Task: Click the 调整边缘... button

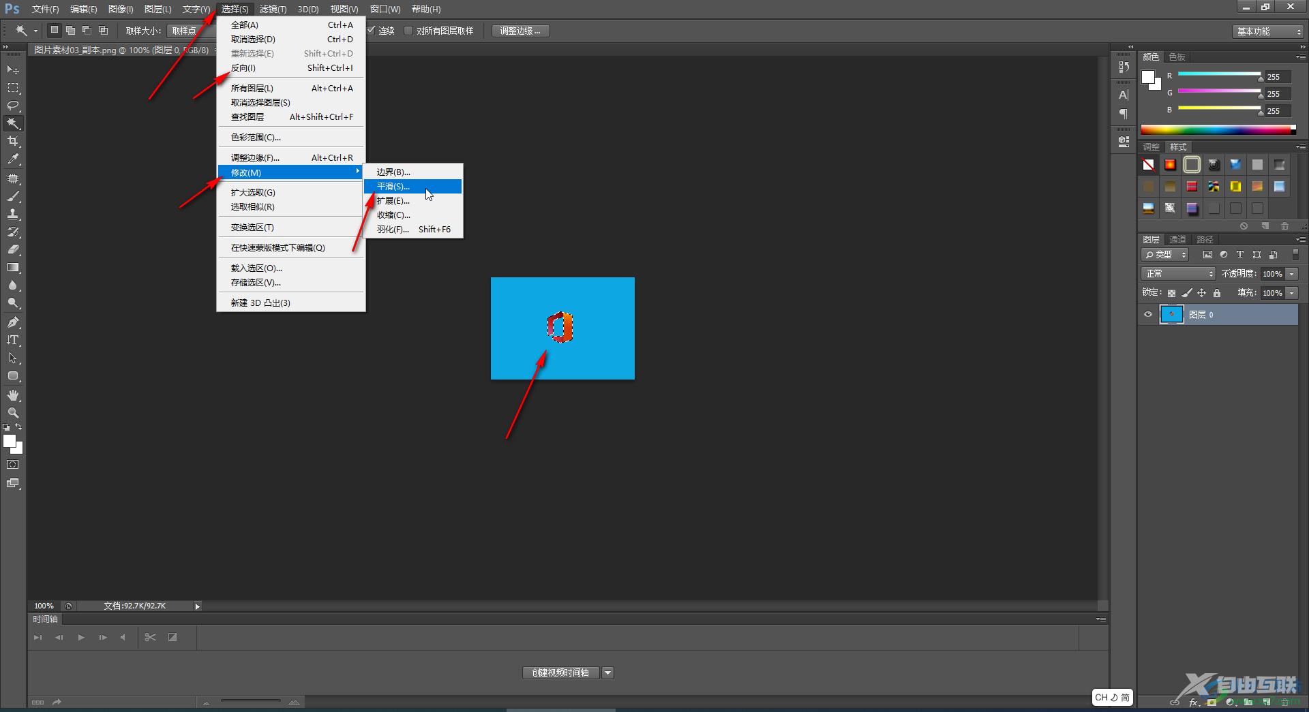Action: click(x=520, y=31)
